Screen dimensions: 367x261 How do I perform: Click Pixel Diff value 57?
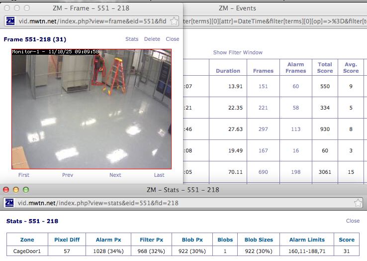tap(67, 251)
